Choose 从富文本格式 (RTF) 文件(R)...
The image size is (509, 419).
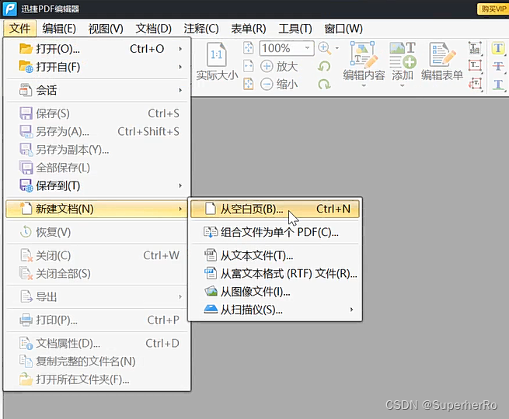274,273
